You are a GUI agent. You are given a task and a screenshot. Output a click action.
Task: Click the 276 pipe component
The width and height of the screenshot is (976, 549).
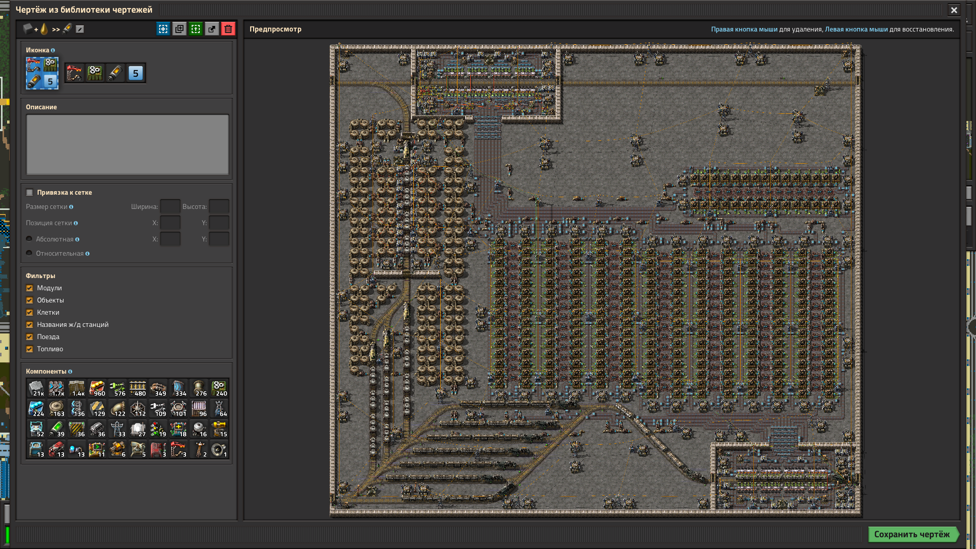[x=199, y=388]
